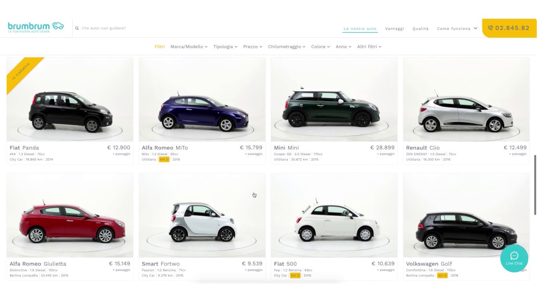Call the 02.845.82 phone button
Viewport: 537px width, 302px height.
tap(512, 28)
